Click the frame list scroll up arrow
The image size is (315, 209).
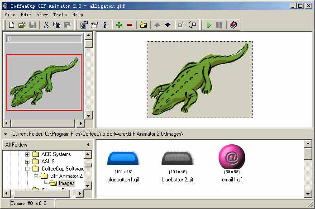[89, 35]
